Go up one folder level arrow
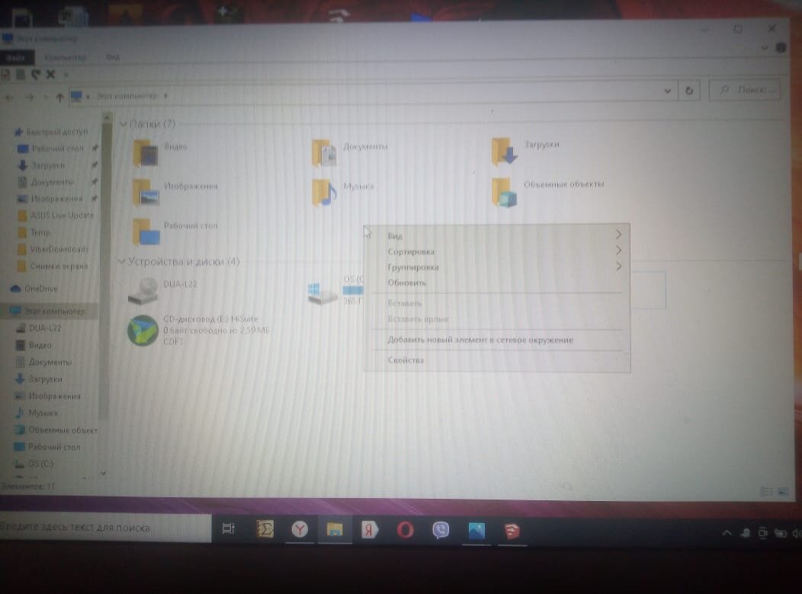 [x=59, y=97]
